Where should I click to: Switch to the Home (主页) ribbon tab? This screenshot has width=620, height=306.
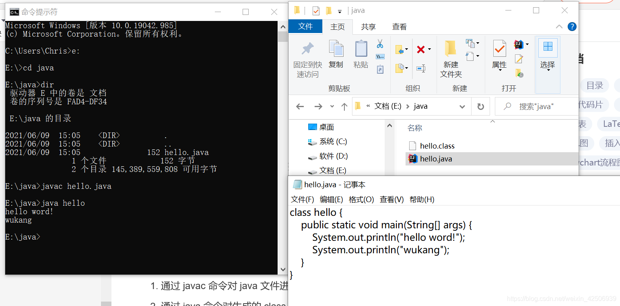coord(338,27)
